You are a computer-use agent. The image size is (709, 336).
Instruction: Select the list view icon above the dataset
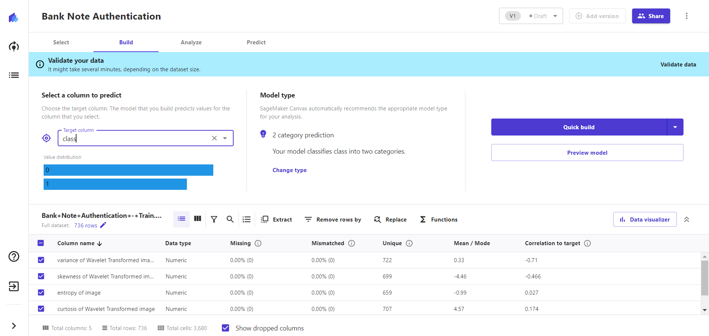tap(181, 219)
